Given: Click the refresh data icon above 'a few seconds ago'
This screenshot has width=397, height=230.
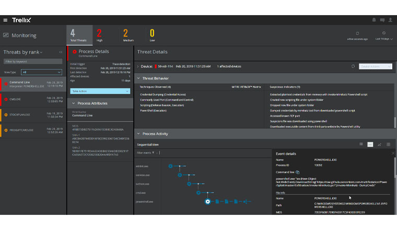Looking at the screenshot, I should (357, 33).
